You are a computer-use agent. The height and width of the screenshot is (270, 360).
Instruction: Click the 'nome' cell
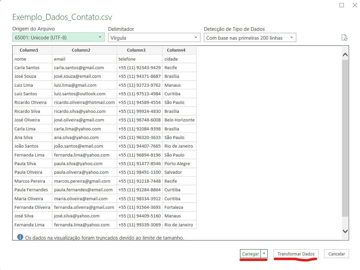tap(32, 59)
